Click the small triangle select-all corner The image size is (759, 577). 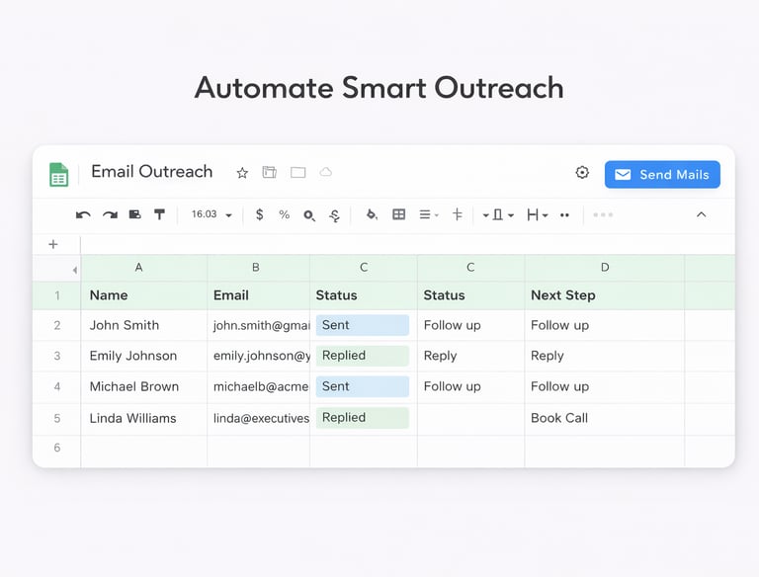coord(74,270)
